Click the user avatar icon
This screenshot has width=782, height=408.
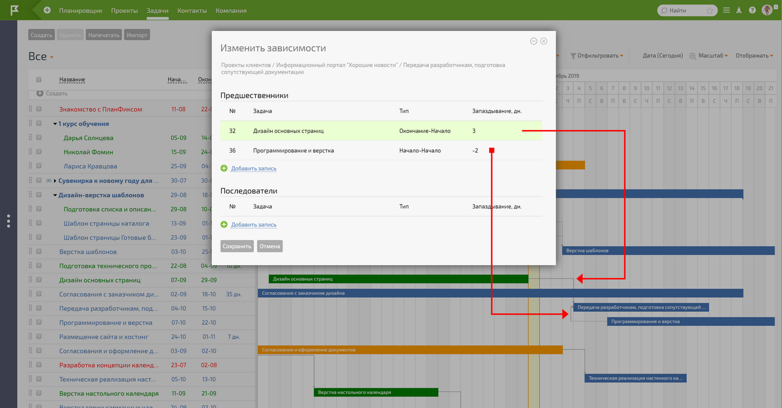pos(767,10)
